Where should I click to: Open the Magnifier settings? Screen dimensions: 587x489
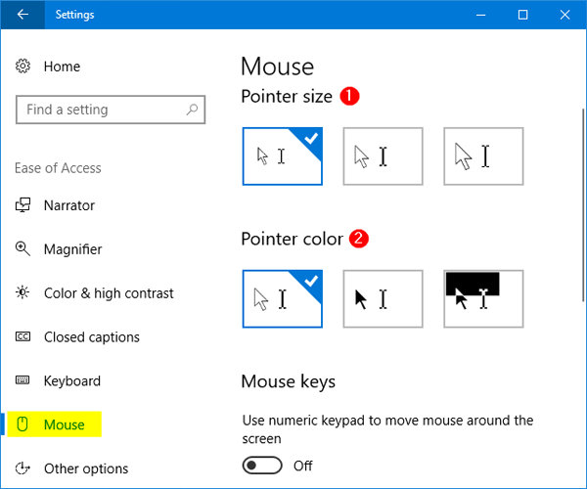click(73, 248)
